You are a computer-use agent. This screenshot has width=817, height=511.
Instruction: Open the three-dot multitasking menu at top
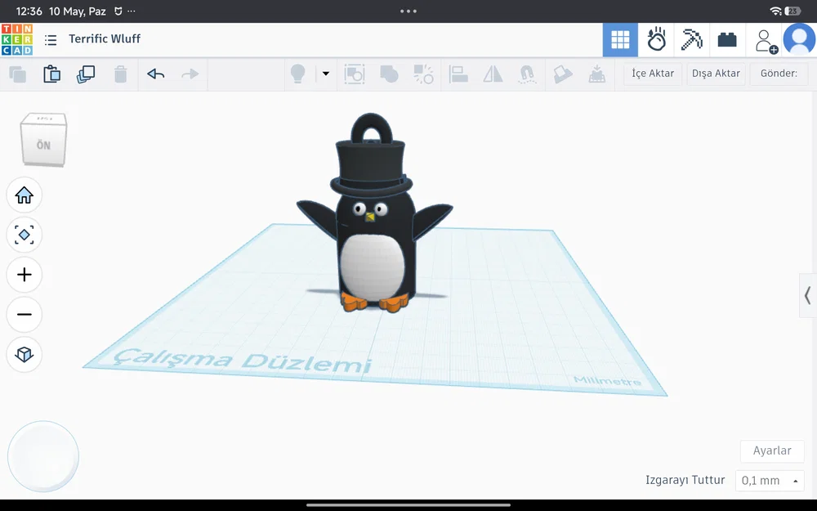[x=408, y=11]
